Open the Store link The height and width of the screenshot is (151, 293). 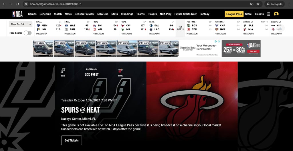248,14
